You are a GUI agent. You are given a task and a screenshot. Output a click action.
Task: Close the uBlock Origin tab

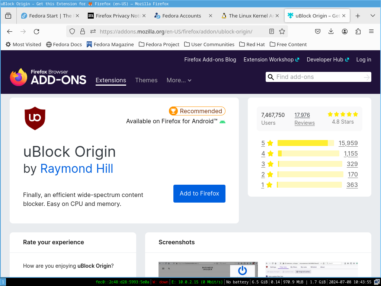click(x=344, y=16)
